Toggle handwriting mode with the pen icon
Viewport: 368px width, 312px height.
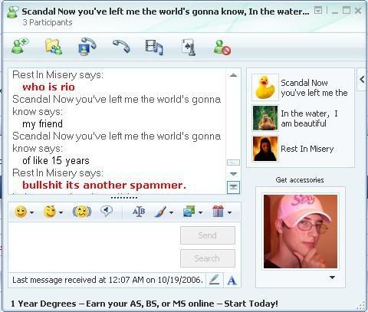point(214,280)
